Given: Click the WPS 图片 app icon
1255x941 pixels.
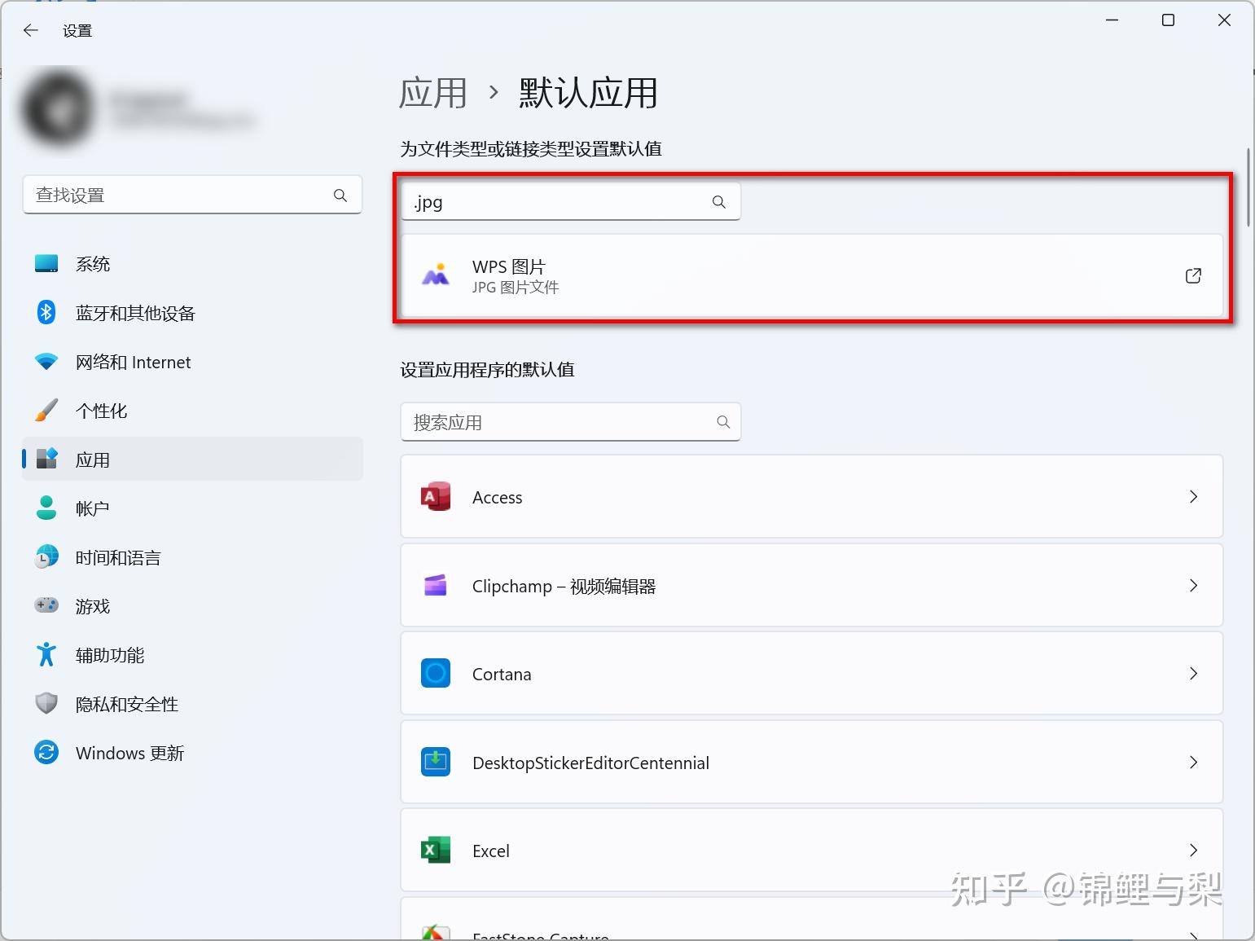Looking at the screenshot, I should (x=436, y=275).
